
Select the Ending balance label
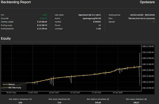coord(7,29)
